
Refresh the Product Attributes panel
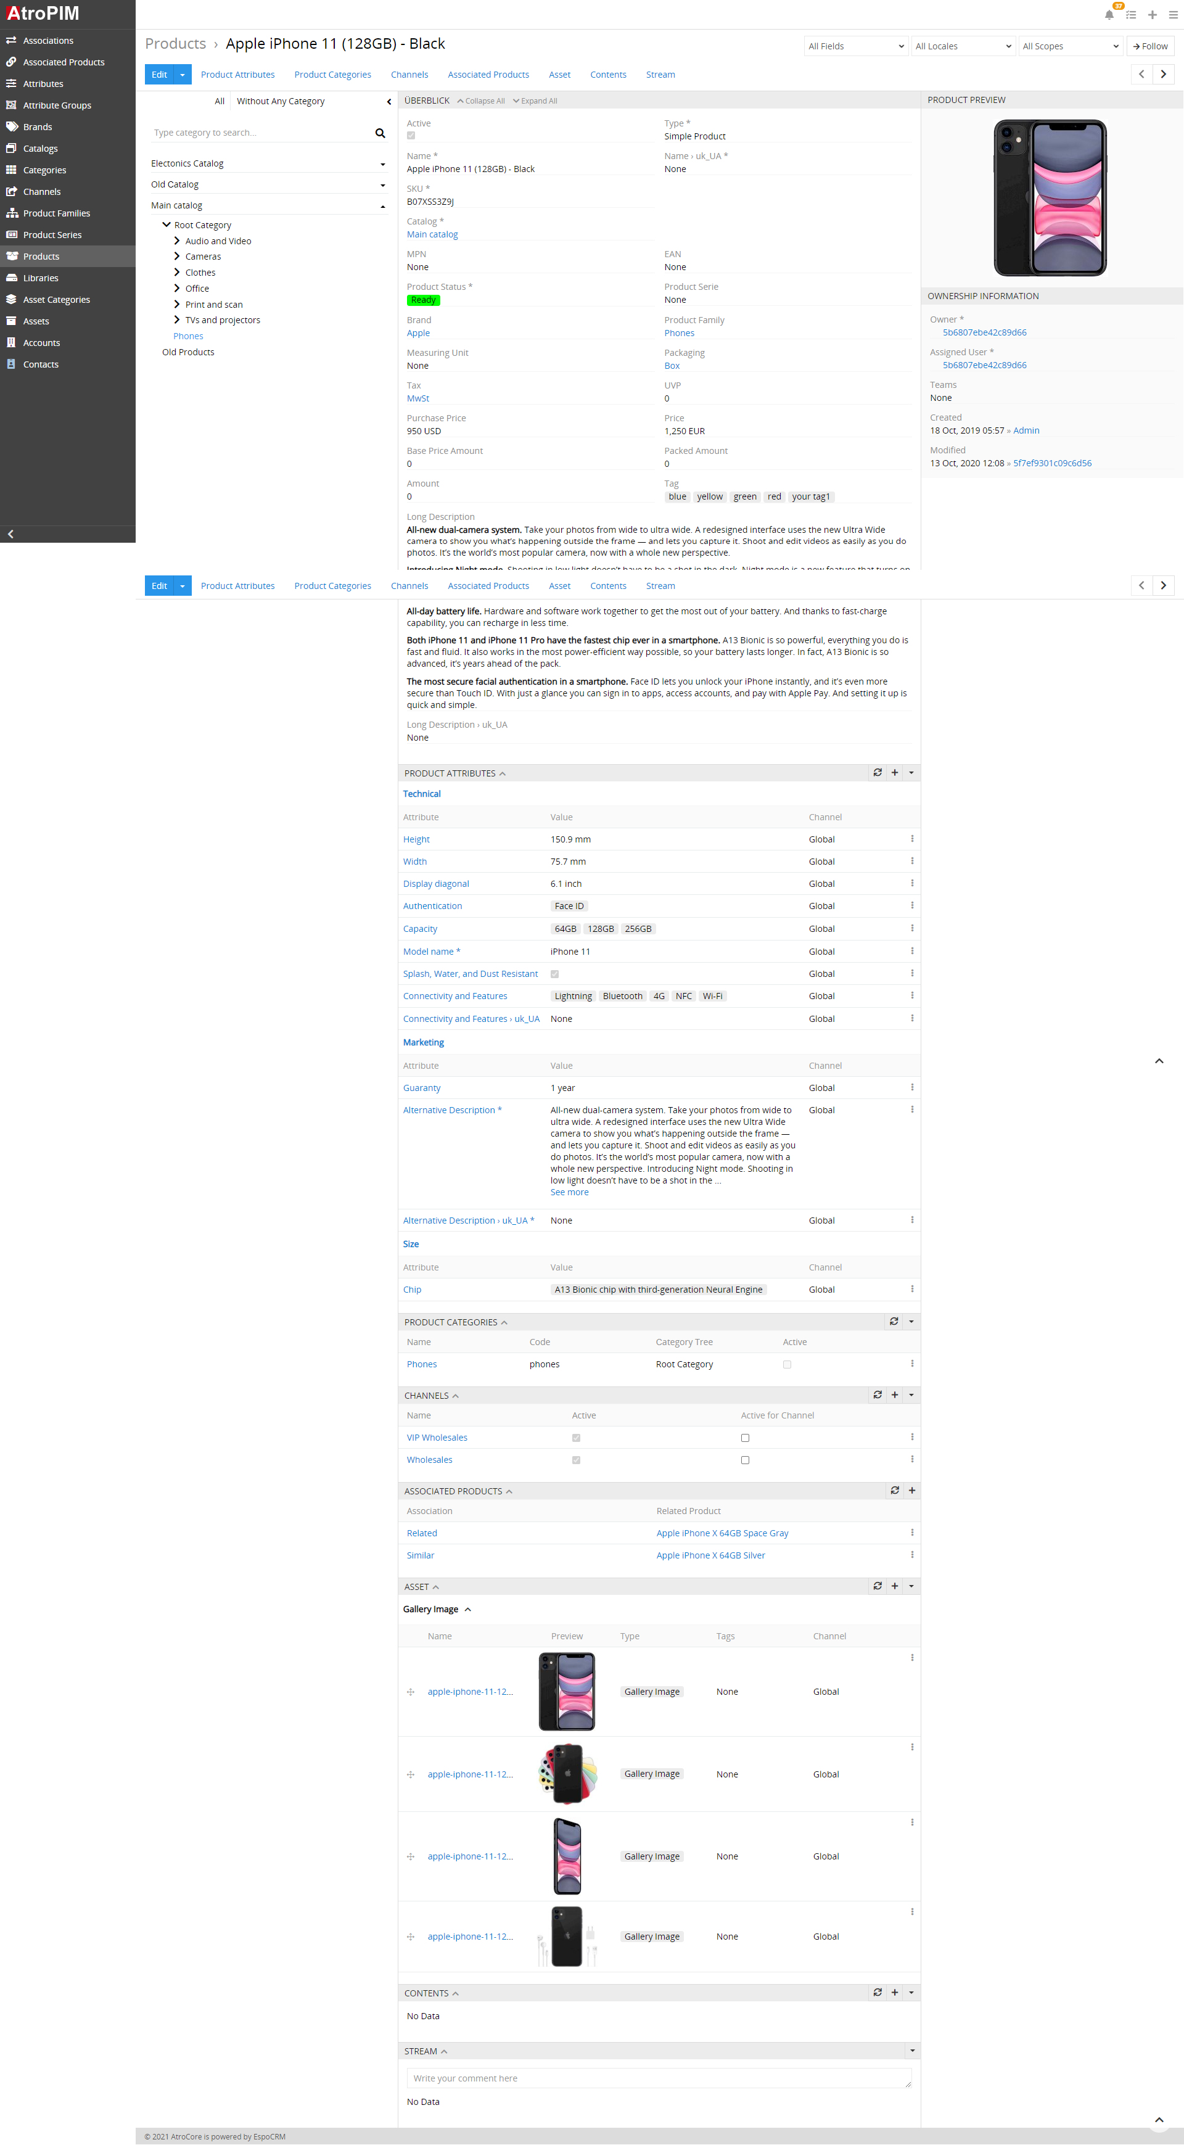pos(877,773)
